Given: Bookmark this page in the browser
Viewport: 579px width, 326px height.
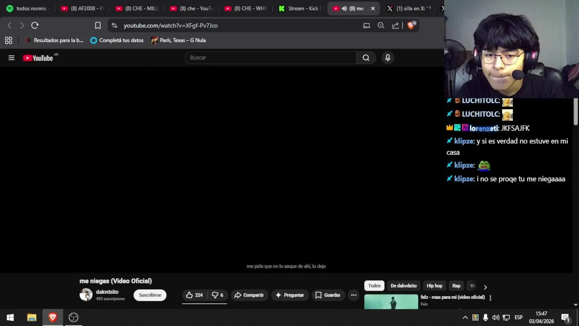Looking at the screenshot, I should 98,25.
